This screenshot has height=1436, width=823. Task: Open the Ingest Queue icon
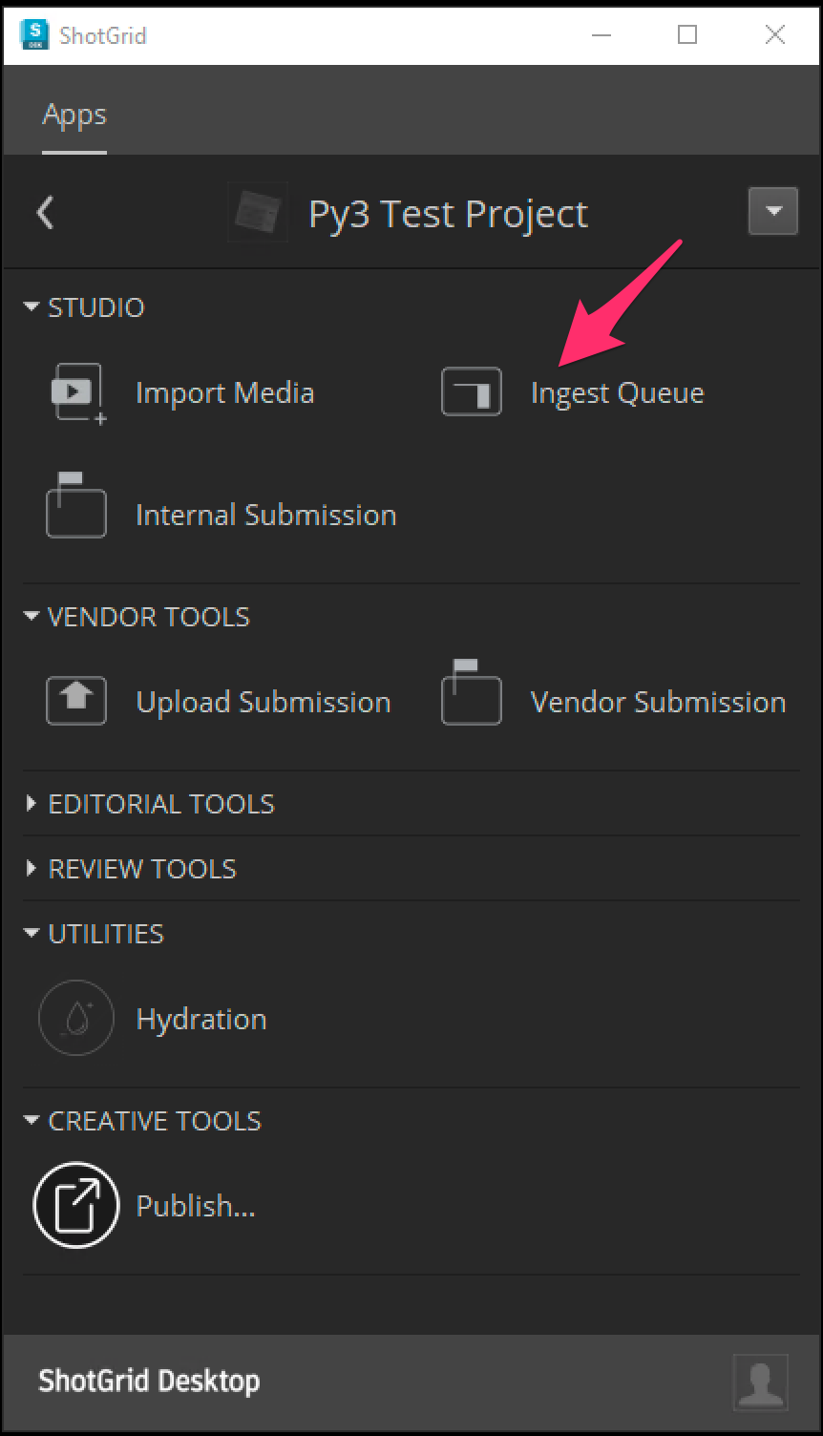tap(472, 392)
